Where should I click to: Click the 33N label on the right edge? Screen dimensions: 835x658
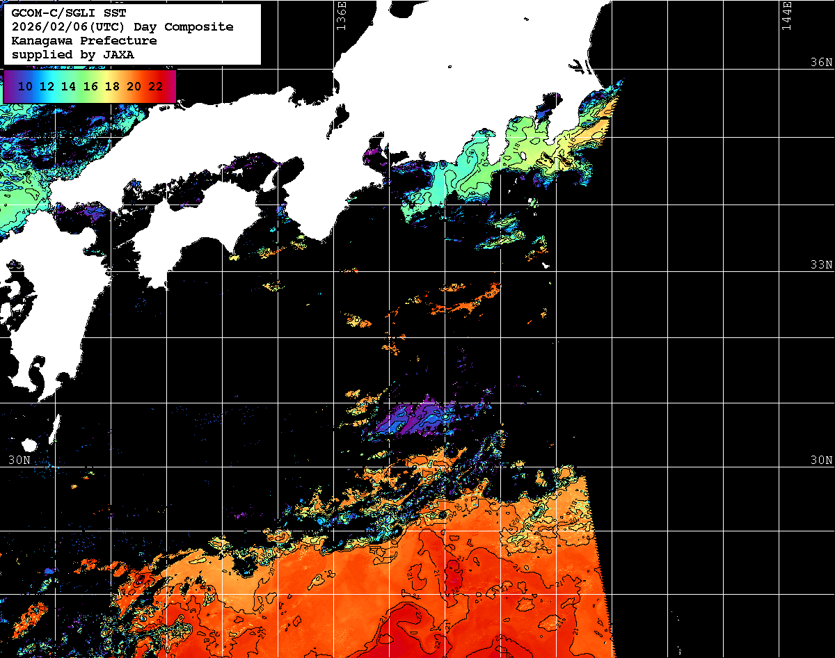click(821, 265)
